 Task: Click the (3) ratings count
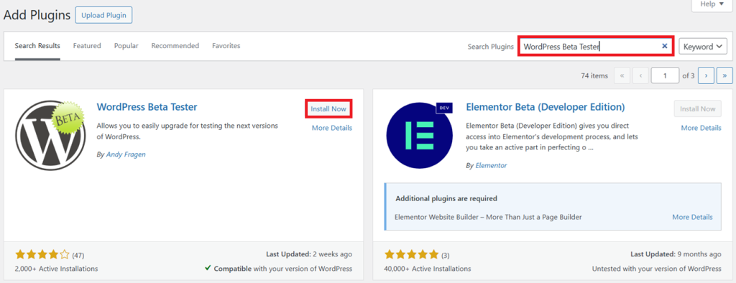tap(446, 256)
